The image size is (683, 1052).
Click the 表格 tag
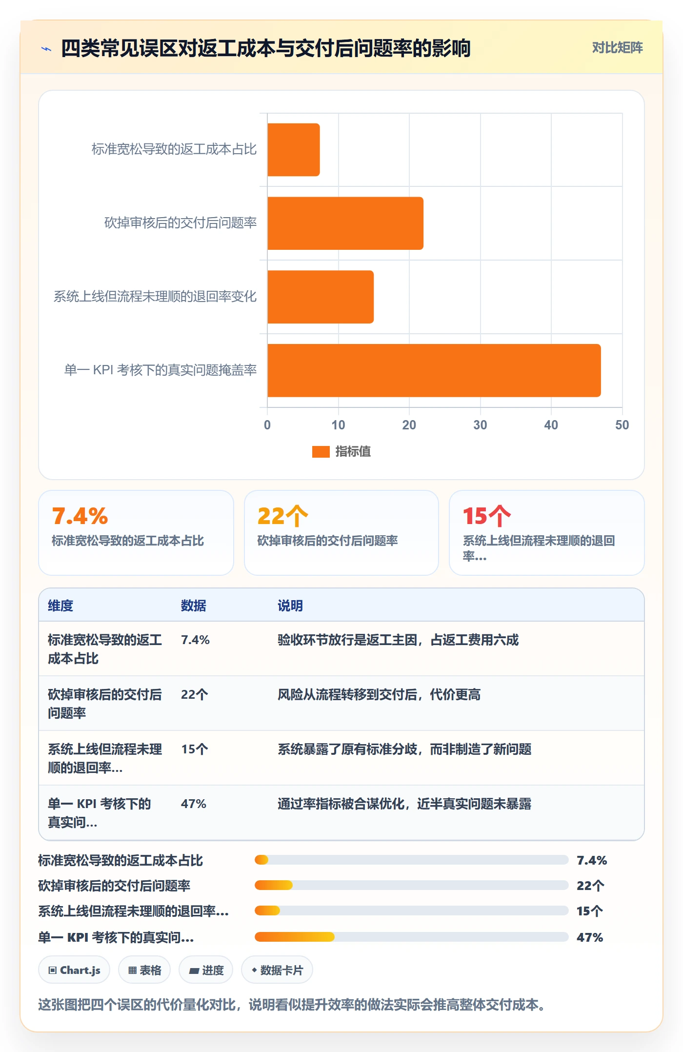click(x=144, y=970)
